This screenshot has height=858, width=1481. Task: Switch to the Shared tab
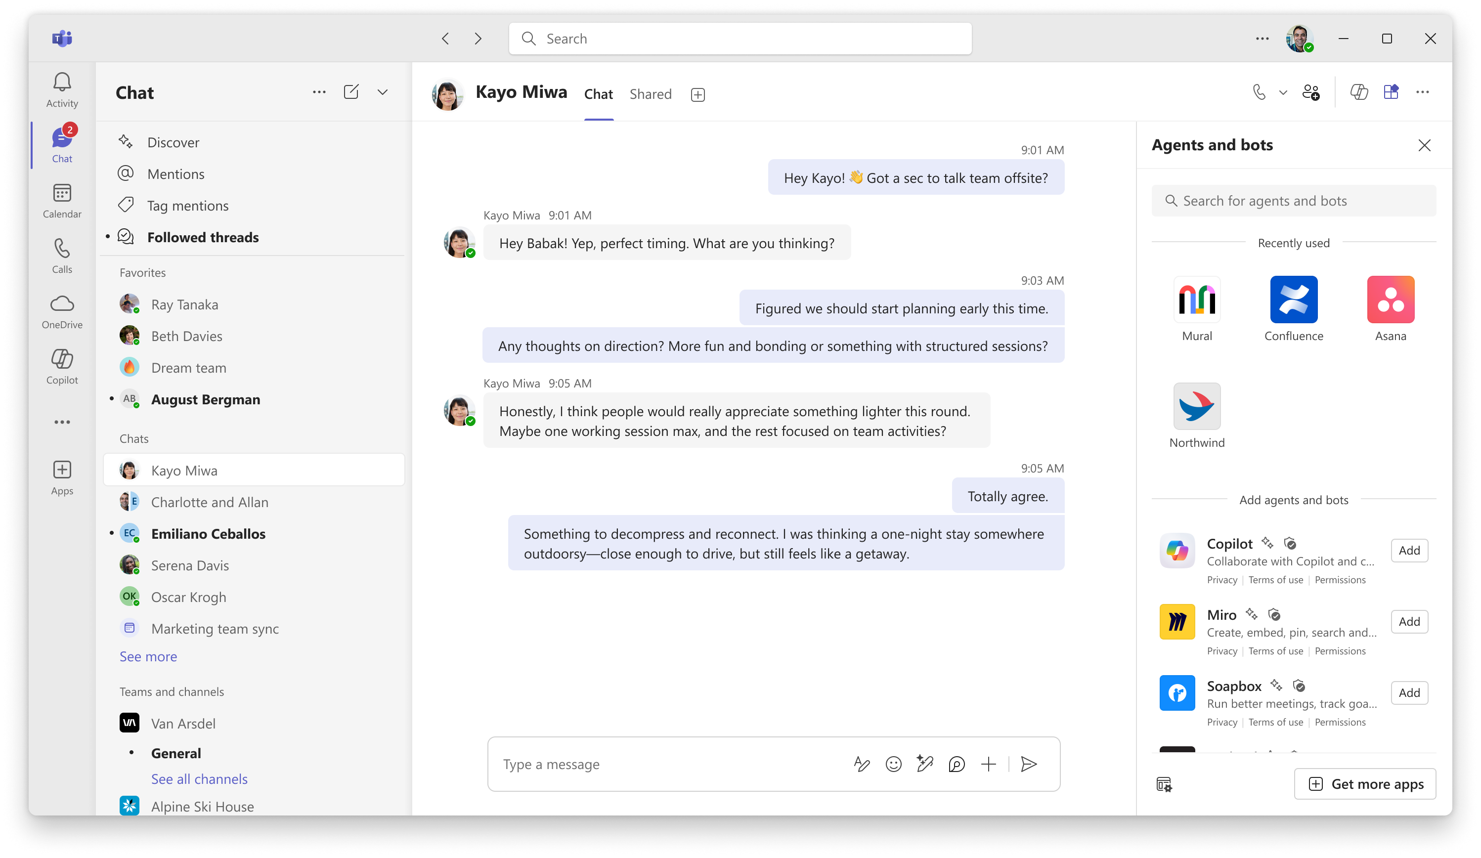[651, 94]
